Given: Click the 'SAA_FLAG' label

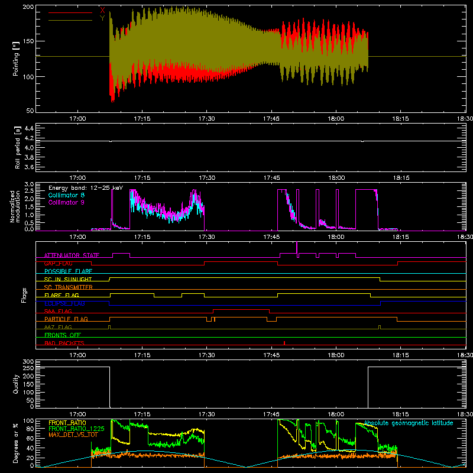Looking at the screenshot, I should (58, 311).
